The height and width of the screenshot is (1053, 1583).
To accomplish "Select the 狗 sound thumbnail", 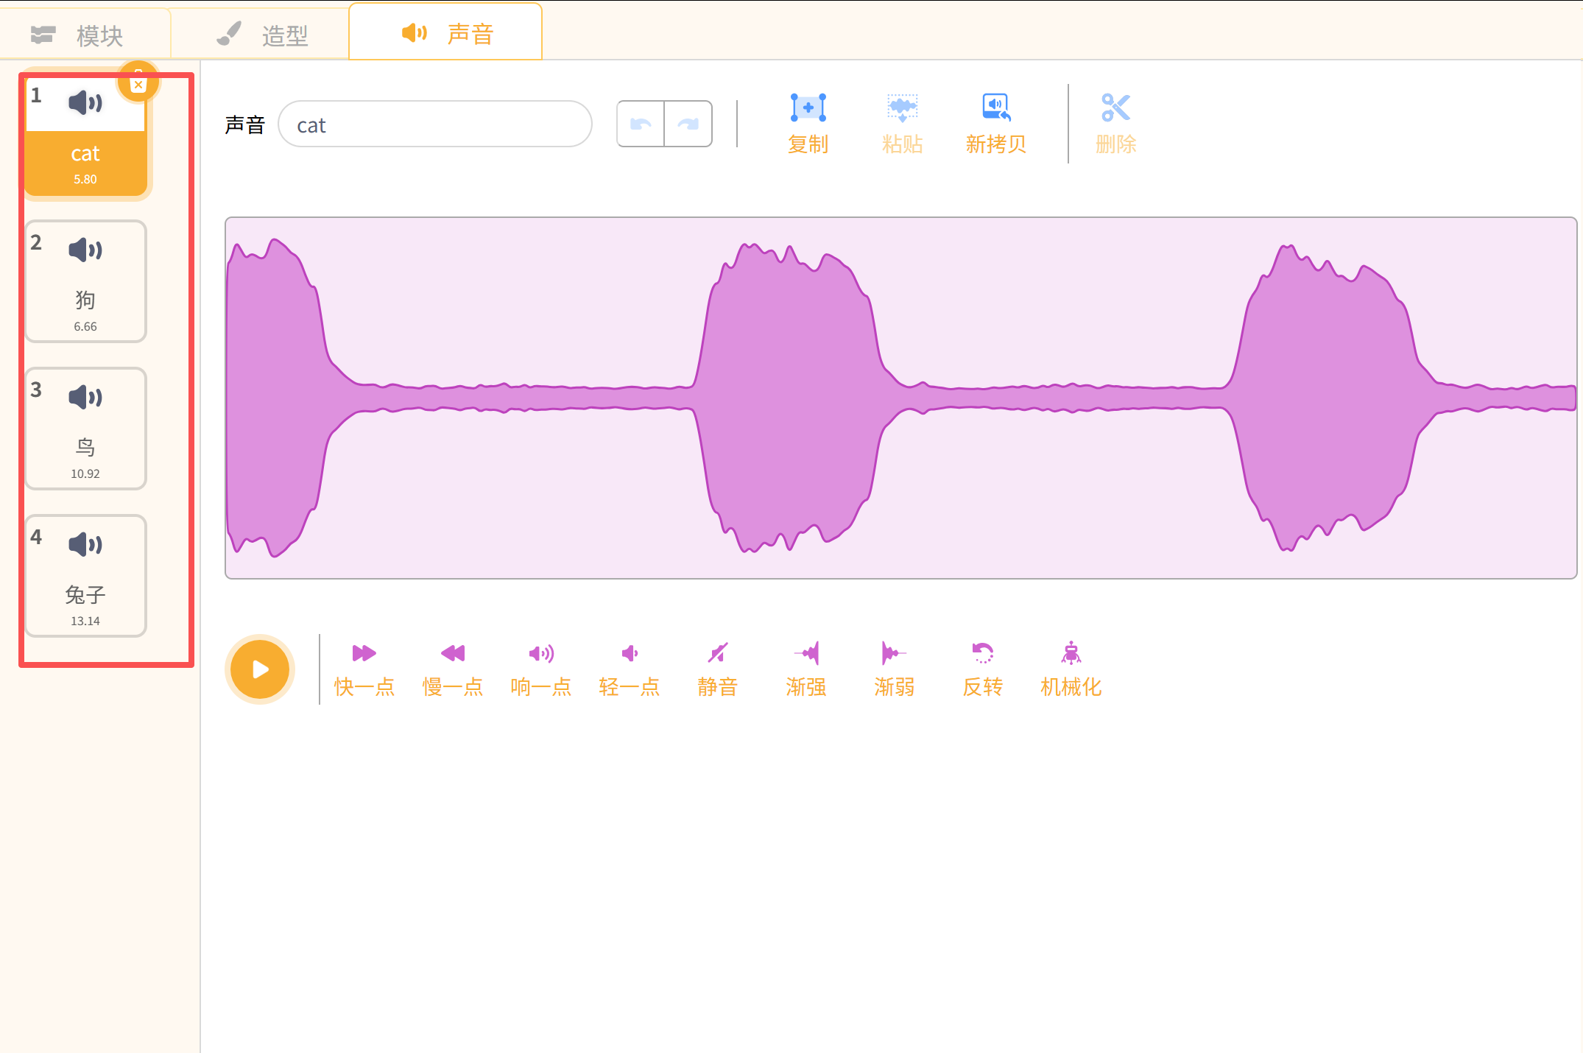I will click(x=85, y=281).
